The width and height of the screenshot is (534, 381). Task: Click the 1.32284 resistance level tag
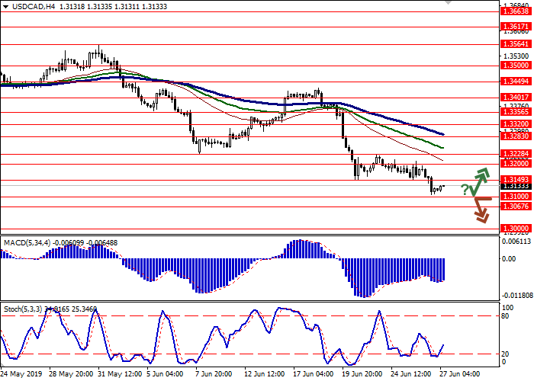click(x=516, y=154)
